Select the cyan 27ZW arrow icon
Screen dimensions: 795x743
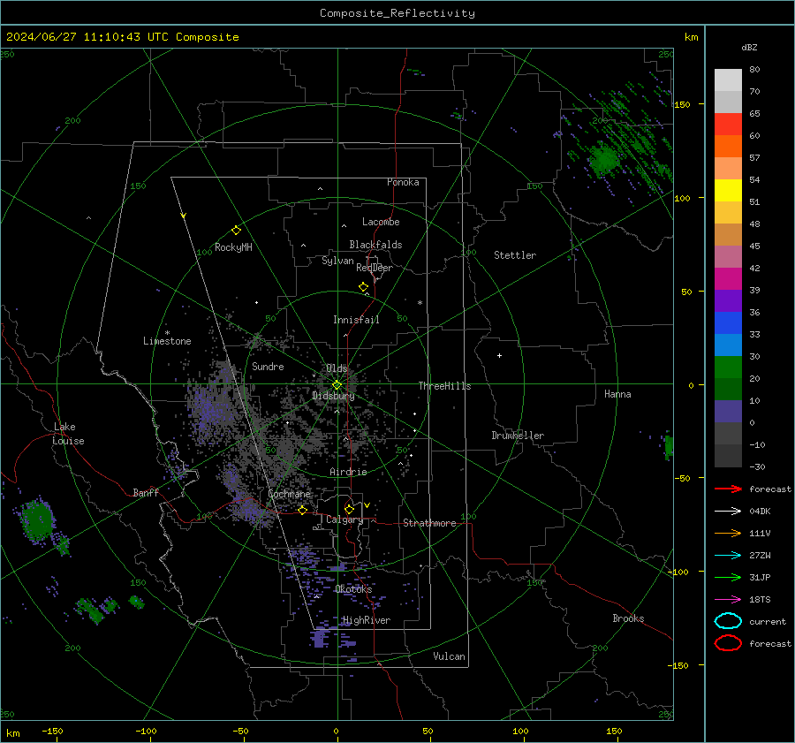tap(728, 556)
